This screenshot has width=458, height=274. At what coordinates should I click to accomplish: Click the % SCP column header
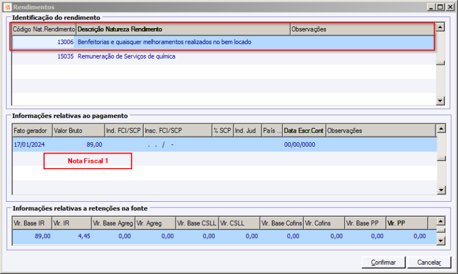[223, 131]
